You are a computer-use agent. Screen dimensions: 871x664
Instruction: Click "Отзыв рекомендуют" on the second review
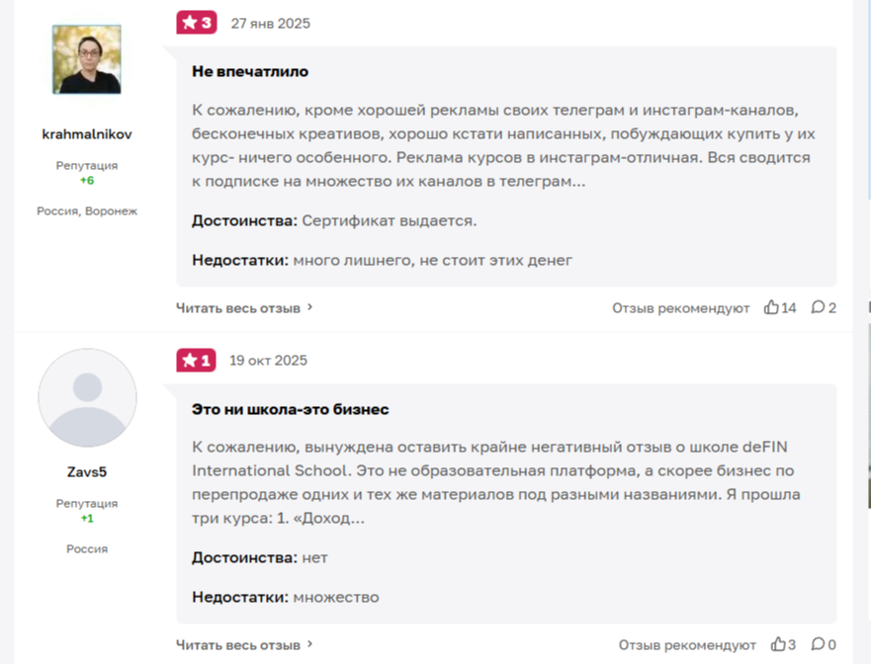tap(687, 645)
